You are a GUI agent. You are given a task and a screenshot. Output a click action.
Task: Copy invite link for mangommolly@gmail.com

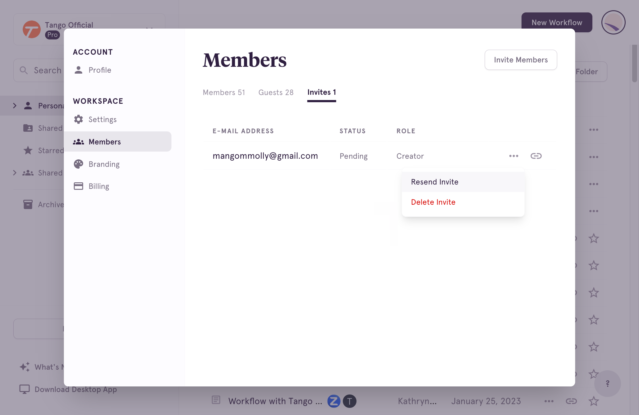coord(536,156)
